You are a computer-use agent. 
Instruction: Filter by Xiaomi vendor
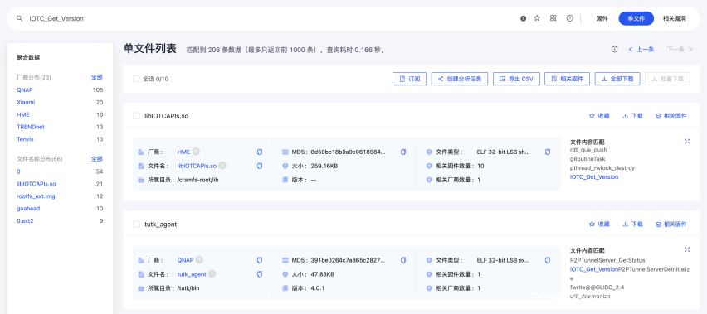click(x=26, y=102)
